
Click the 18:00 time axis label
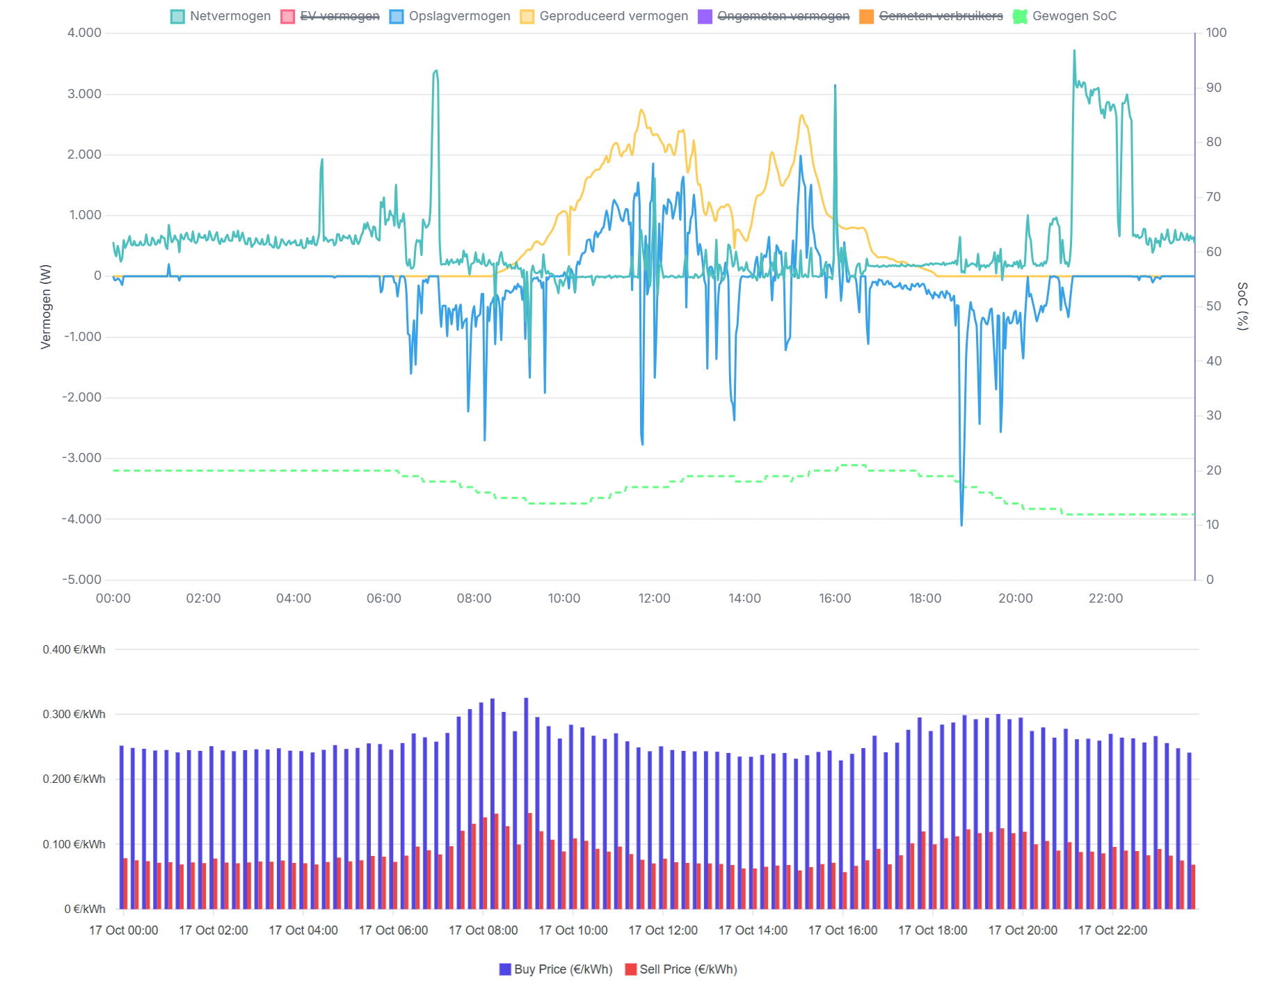pos(925,598)
